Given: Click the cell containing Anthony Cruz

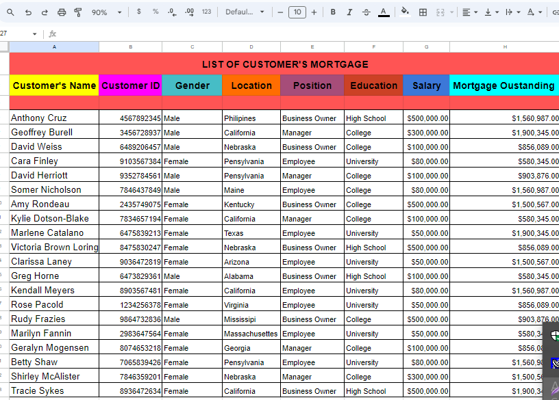Looking at the screenshot, I should [x=54, y=118].
